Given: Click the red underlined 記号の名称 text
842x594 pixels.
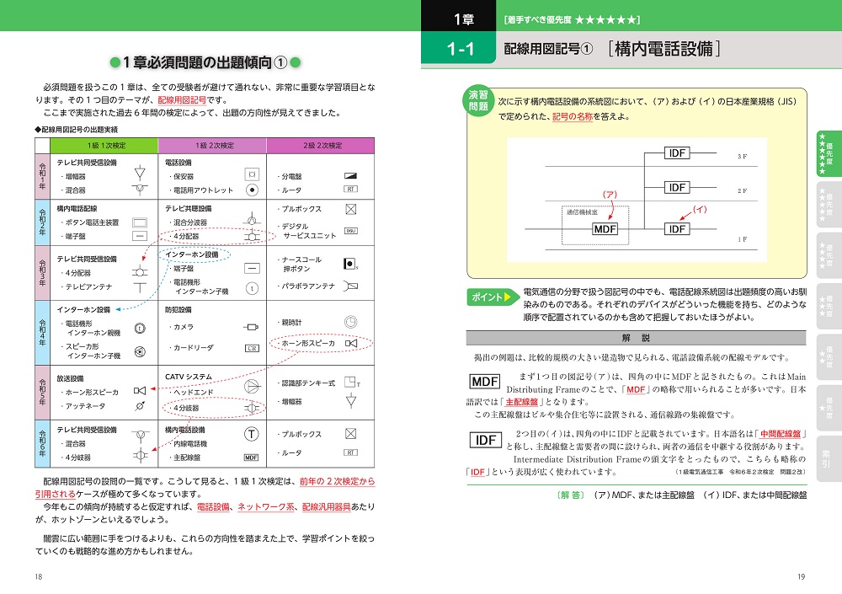Looking at the screenshot, I should point(573,116).
